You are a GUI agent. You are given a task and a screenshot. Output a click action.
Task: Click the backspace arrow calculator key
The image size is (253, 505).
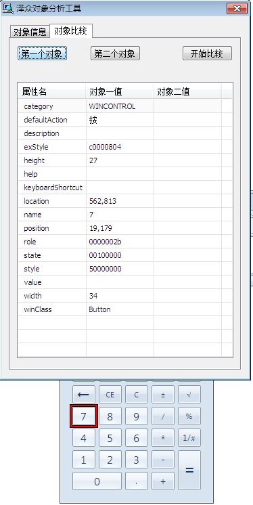pyautogui.click(x=83, y=395)
